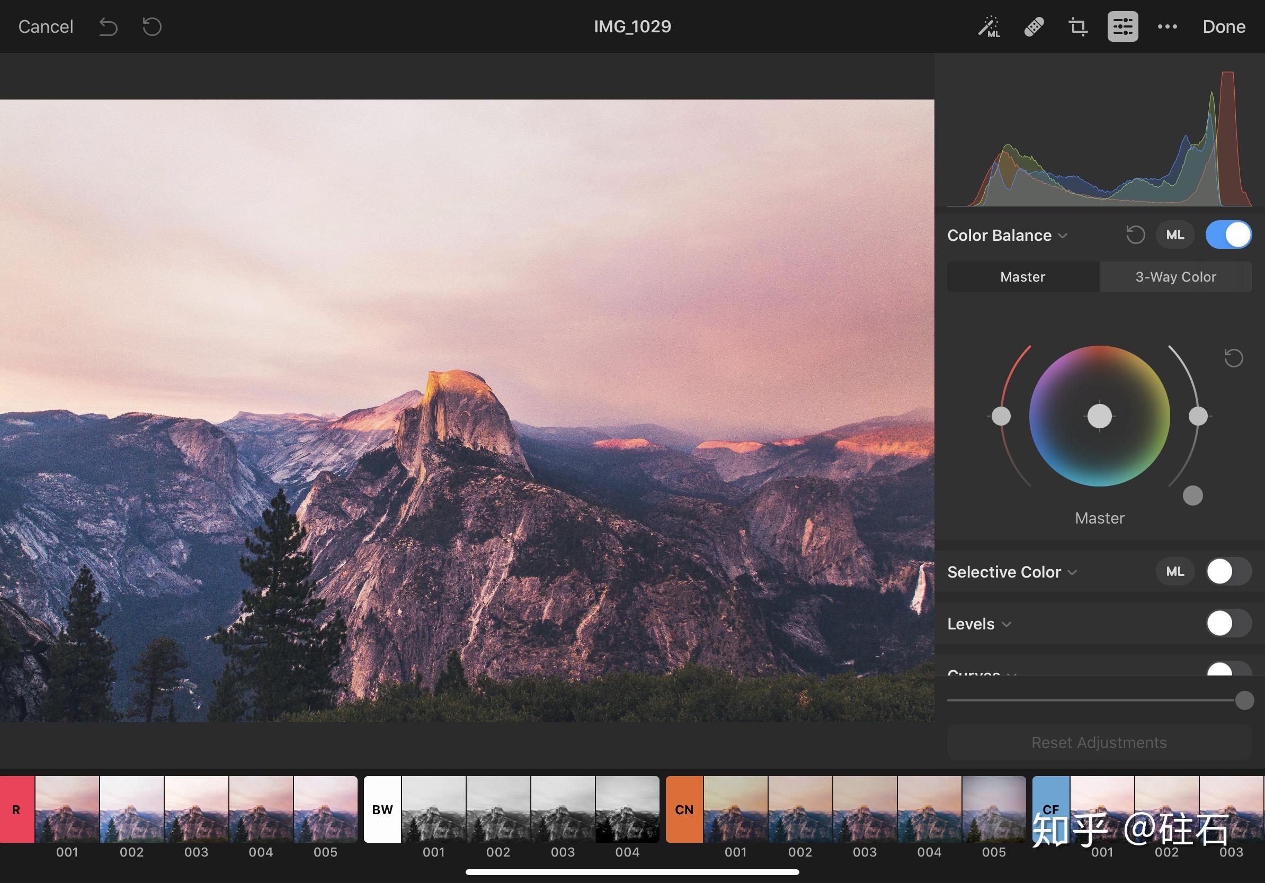The height and width of the screenshot is (883, 1265).
Task: Click the Cancel button
Action: (x=46, y=26)
